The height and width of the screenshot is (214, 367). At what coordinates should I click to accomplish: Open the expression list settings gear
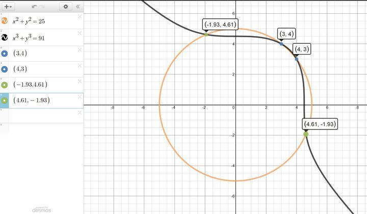[x=66, y=7]
